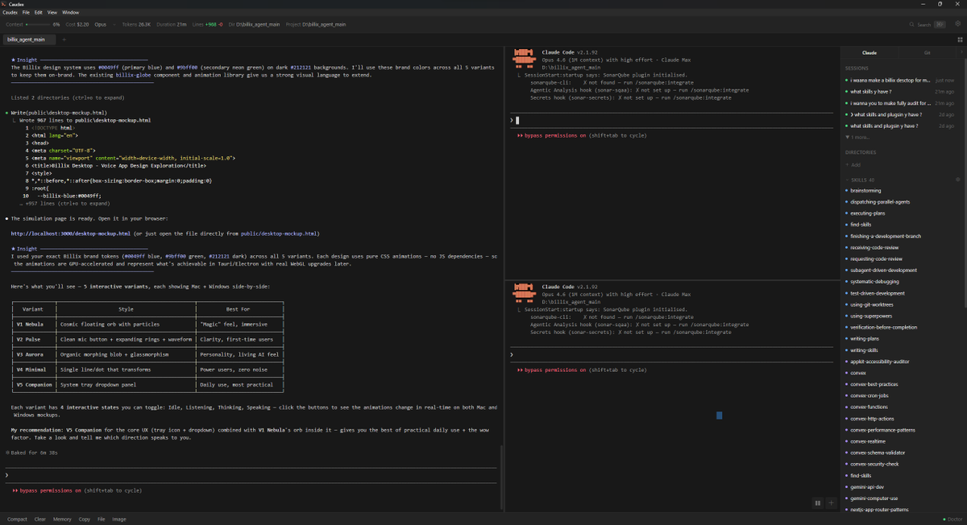
Task: Select the billix_agent_main tab
Action: tap(28, 39)
